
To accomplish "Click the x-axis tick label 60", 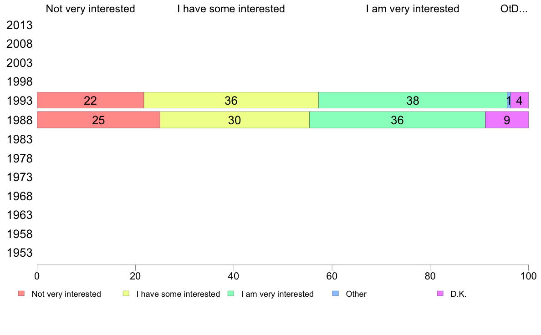I will coord(332,276).
